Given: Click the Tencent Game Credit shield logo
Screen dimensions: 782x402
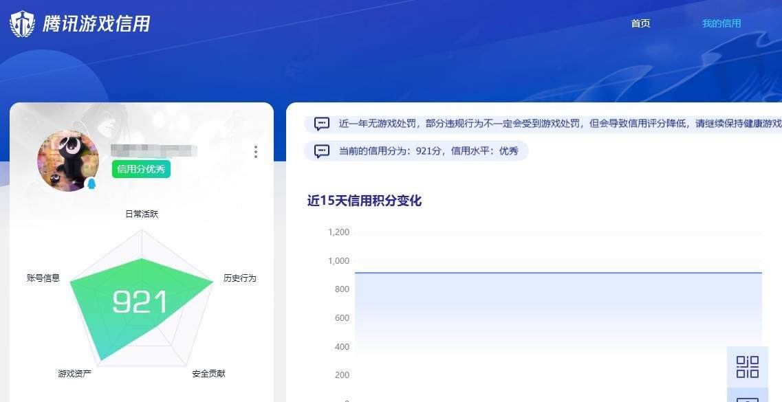Looking at the screenshot, I should click(22, 24).
